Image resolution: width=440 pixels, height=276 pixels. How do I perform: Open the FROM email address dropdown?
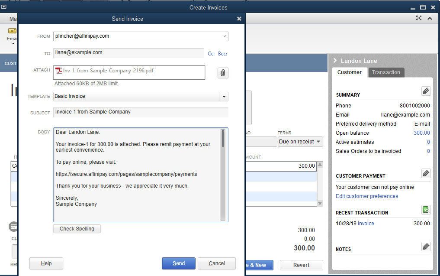tap(225, 36)
